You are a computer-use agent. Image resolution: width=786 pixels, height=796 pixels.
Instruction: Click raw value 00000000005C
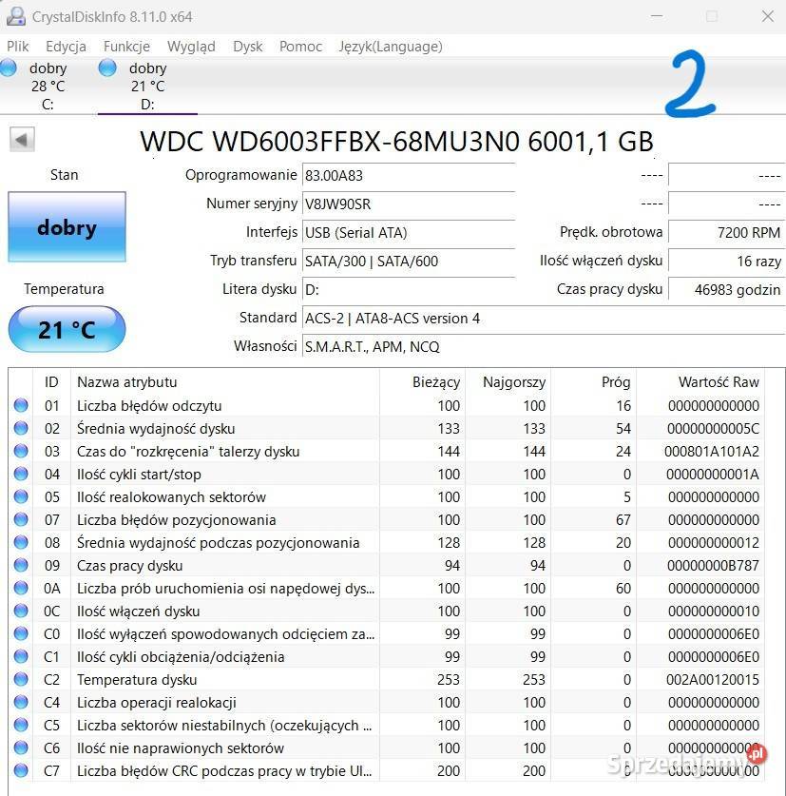coord(713,429)
